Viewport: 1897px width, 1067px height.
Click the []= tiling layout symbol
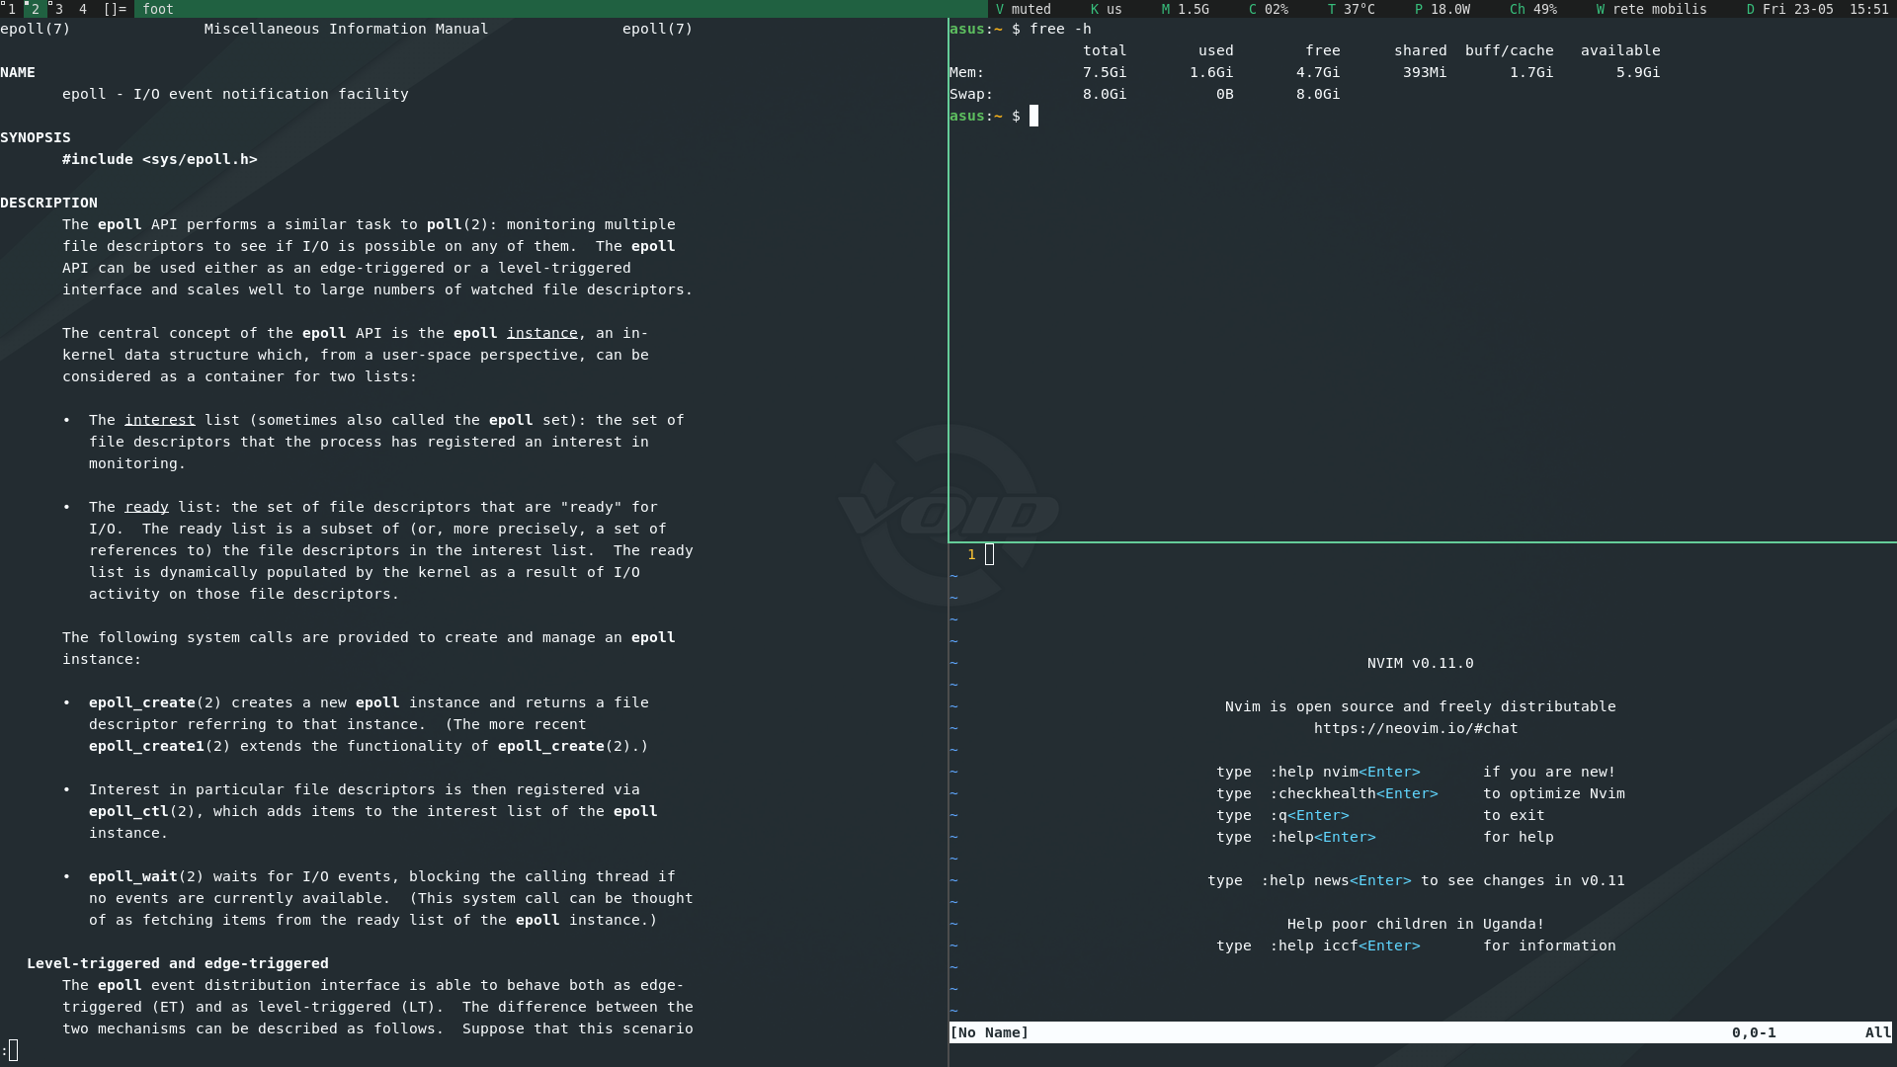coord(115,9)
